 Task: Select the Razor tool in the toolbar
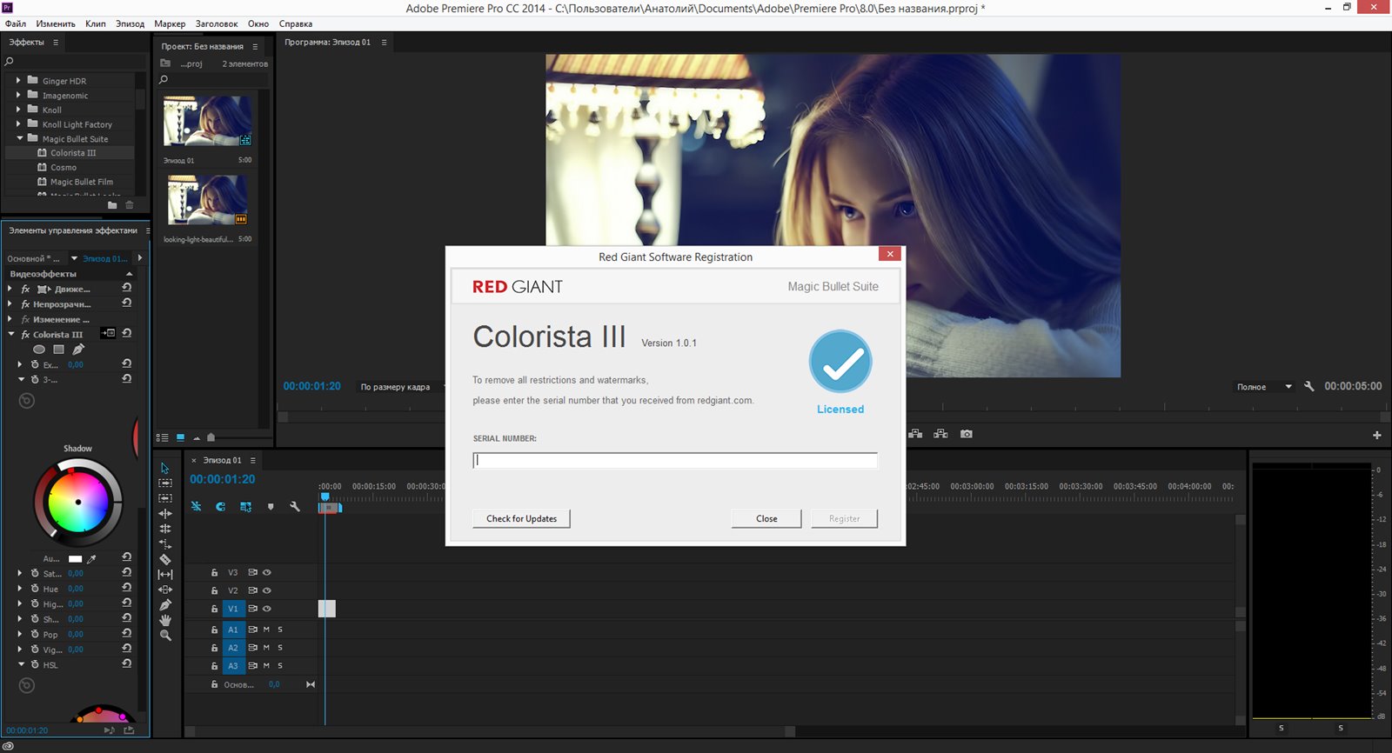pos(165,559)
